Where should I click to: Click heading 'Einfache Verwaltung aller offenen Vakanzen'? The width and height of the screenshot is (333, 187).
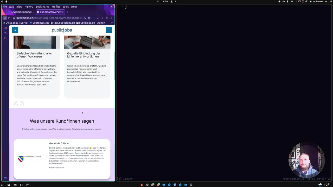(34, 55)
